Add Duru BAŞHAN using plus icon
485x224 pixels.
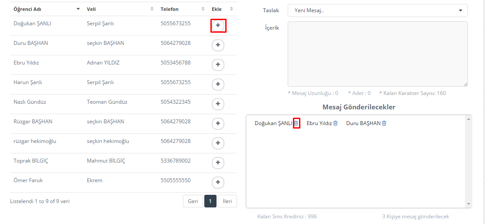218,45
